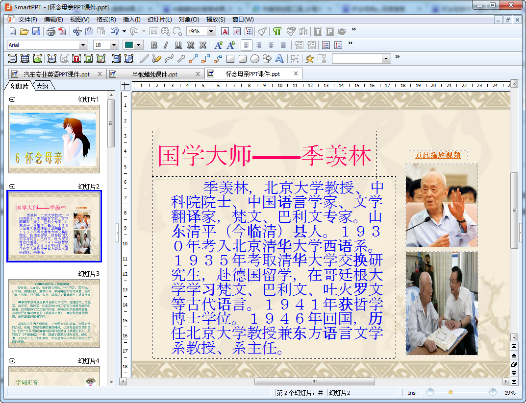Open the Arial font name dropdown
526x403 pixels.
(83, 45)
